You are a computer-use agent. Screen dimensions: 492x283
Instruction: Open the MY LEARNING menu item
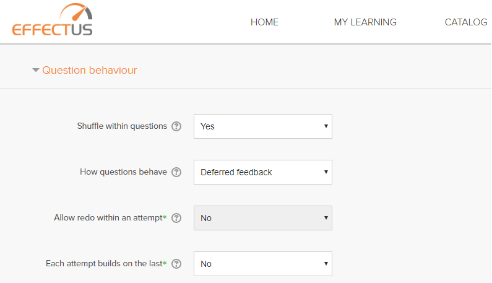365,22
